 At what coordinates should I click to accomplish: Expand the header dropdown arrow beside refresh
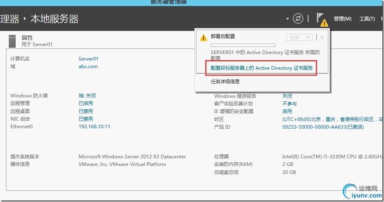pos(287,19)
